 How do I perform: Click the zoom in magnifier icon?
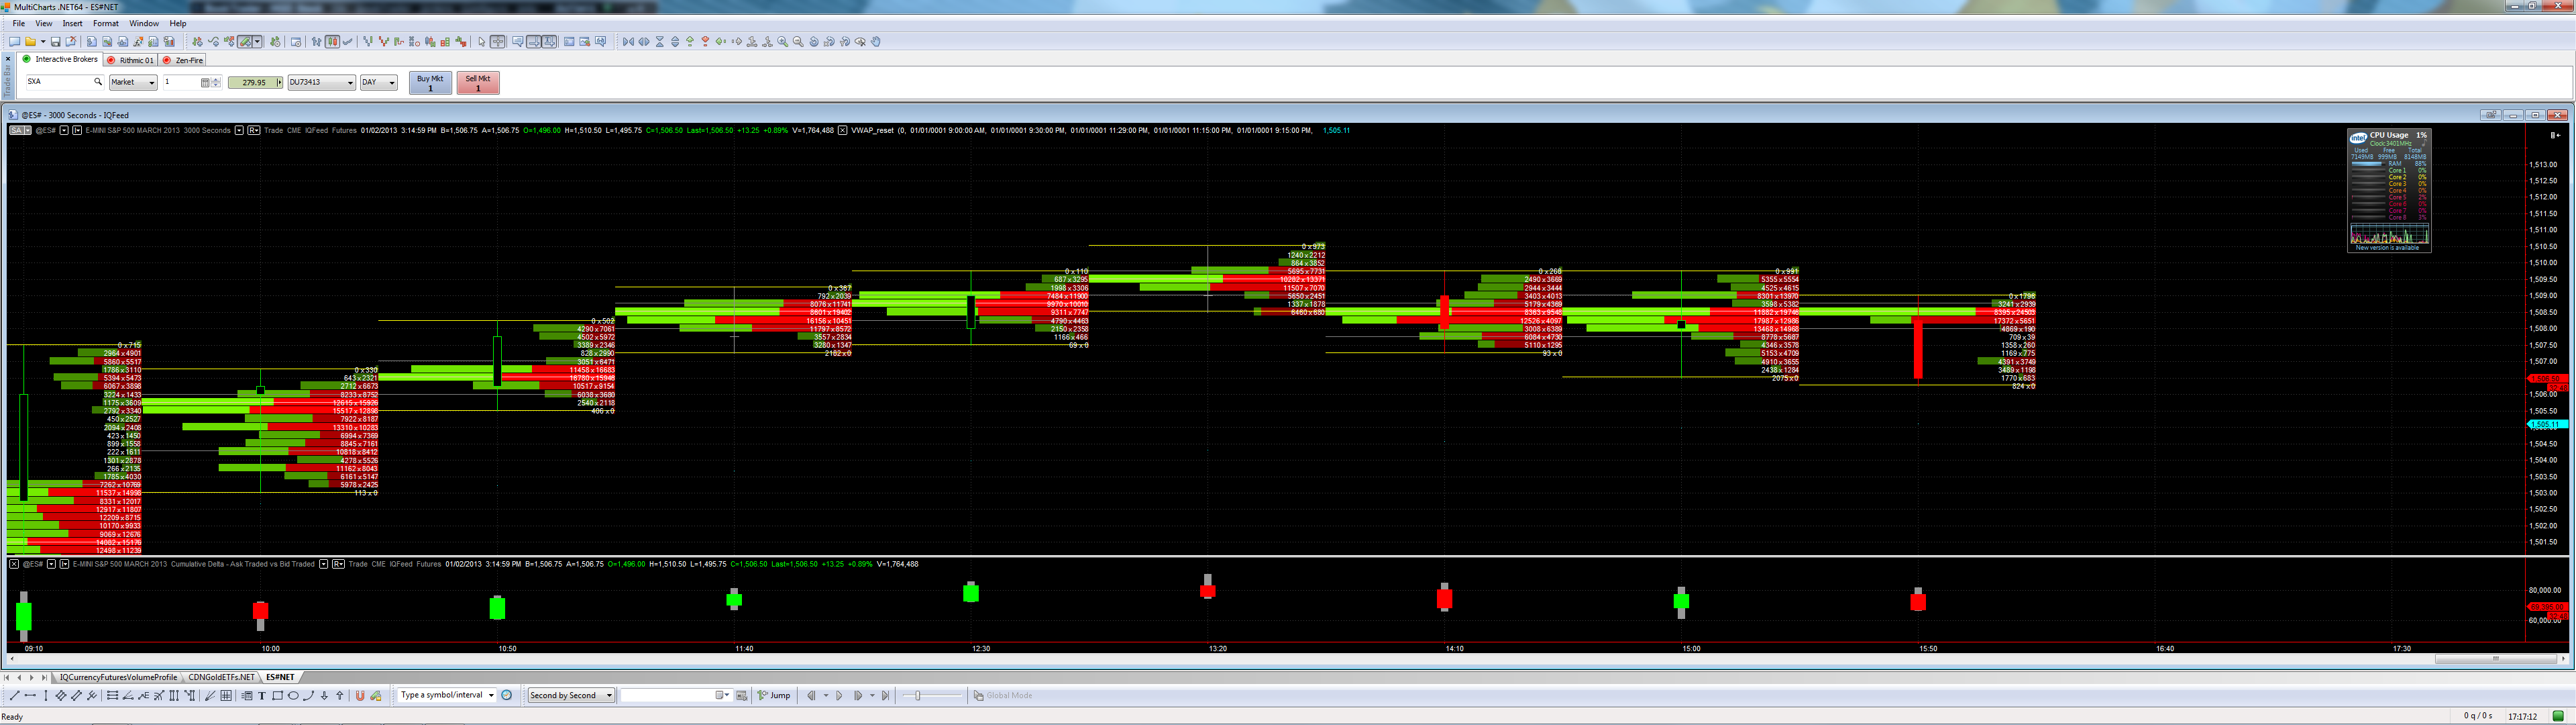coord(783,42)
